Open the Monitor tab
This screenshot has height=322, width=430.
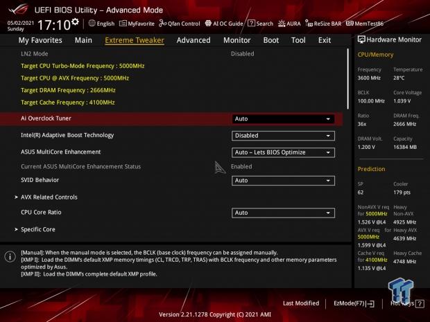coord(237,40)
